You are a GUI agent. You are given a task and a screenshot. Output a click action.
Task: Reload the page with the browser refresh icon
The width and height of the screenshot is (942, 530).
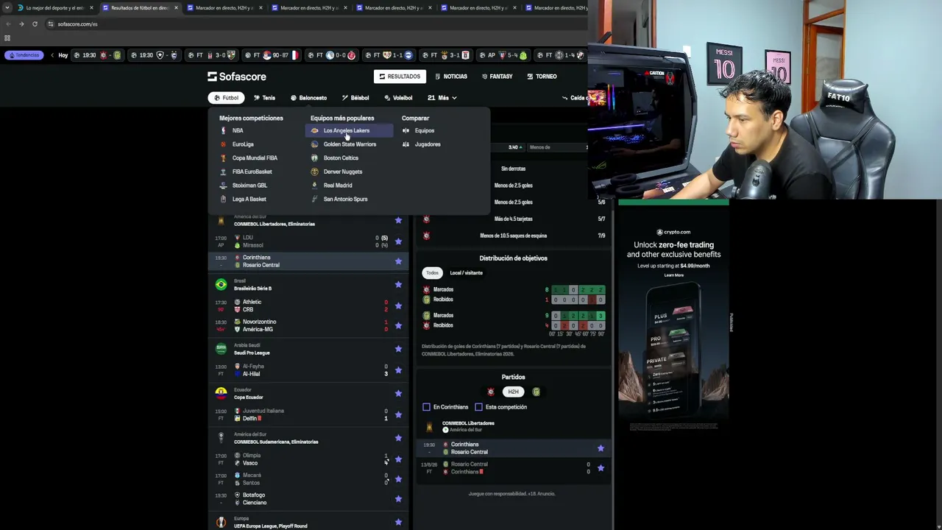coord(35,24)
